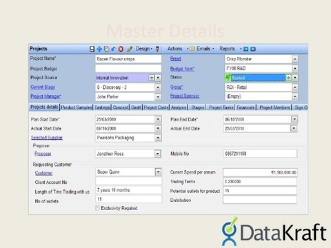Toggle the Exclusivity Required checkbox
Screen dimensions: 331x248
(x=97, y=208)
